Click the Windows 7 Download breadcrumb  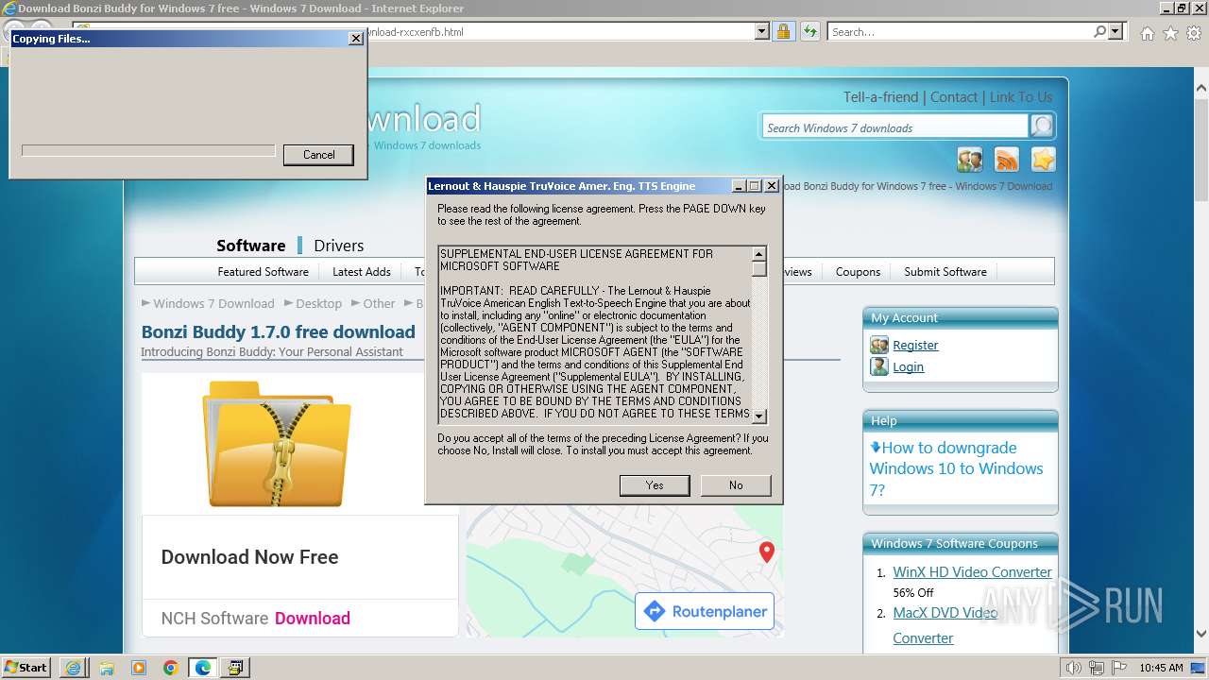pos(213,303)
